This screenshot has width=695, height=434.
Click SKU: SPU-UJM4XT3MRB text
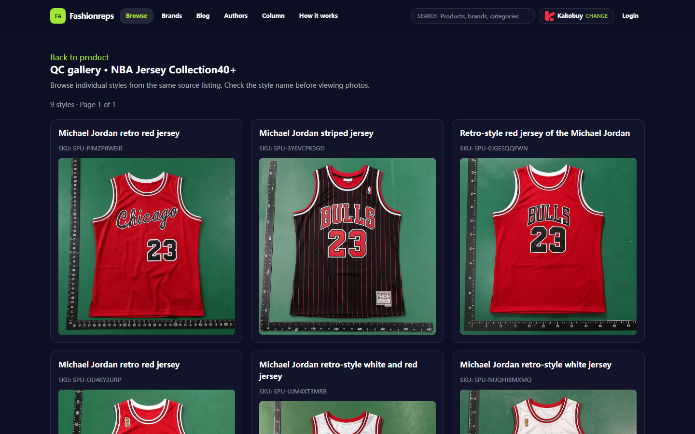point(293,392)
